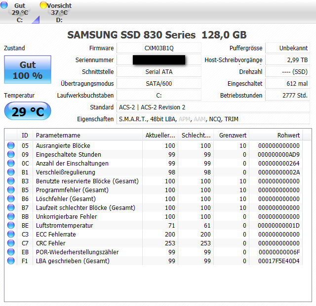Click the Eigenschaften field with S.M.A.R.T. features

click(x=213, y=119)
